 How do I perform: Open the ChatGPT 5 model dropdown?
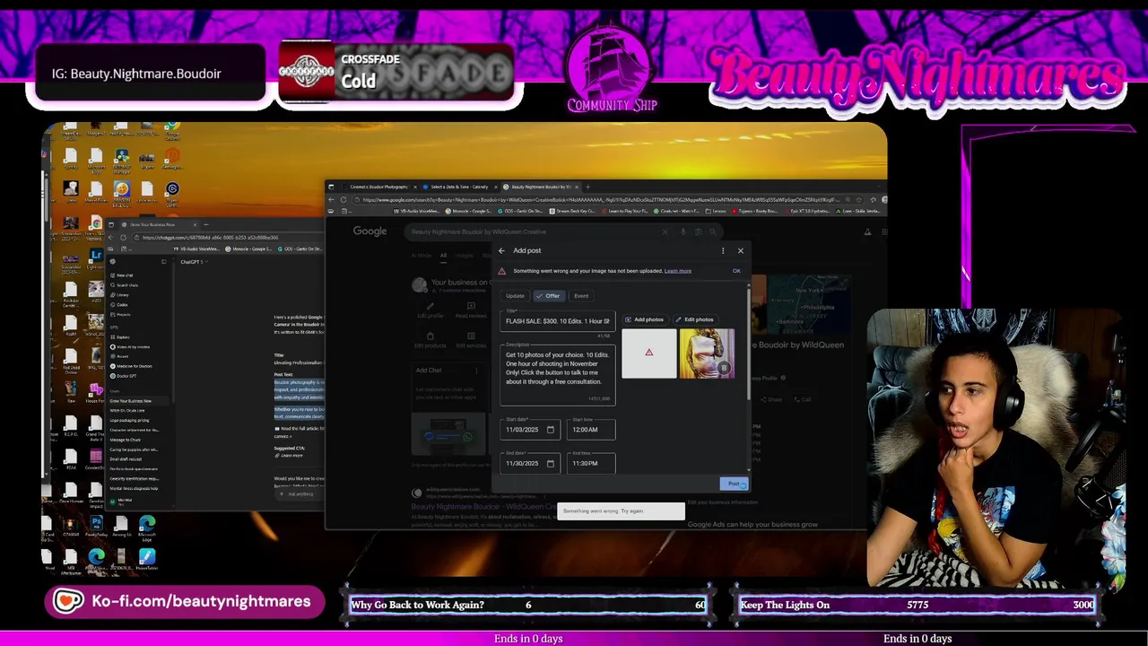(x=193, y=262)
